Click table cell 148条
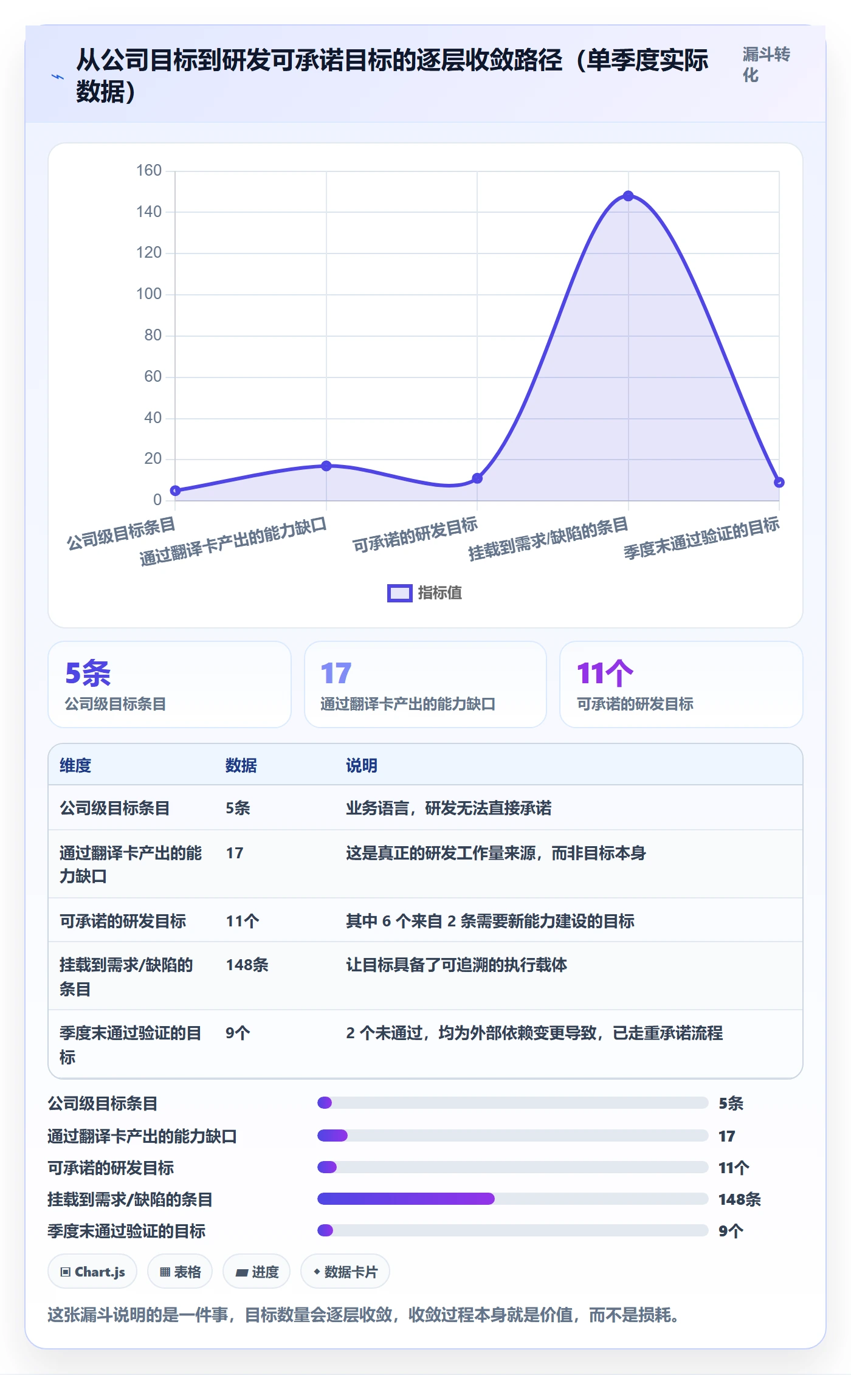 coord(247,965)
